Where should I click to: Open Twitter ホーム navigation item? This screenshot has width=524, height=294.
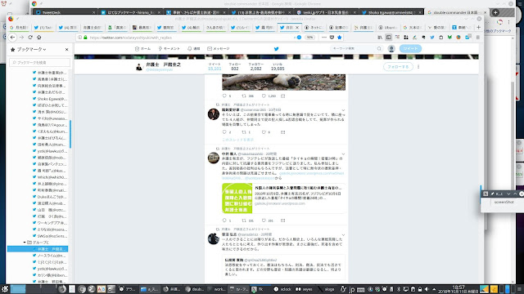142,49
